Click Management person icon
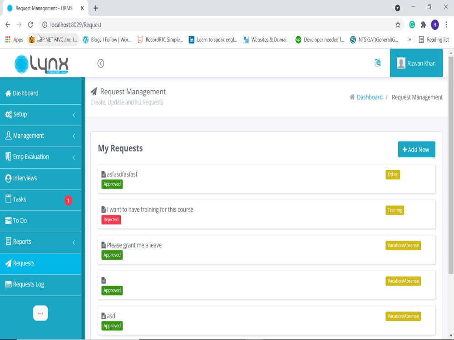This screenshot has width=454, height=340. click(x=8, y=135)
